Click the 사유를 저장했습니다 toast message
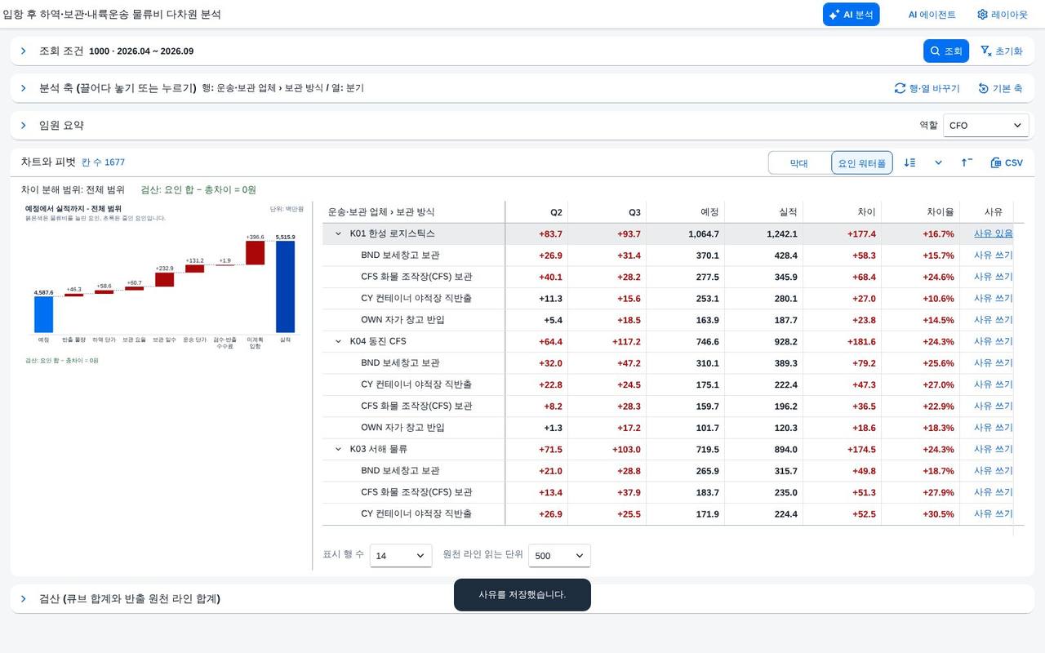Viewport: 1045px width, 653px height. 522,594
